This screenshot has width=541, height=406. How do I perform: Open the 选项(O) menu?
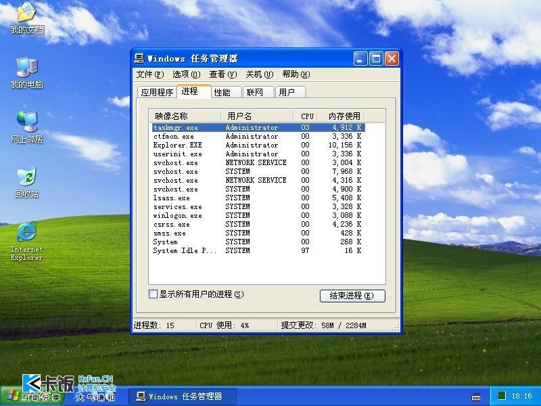(187, 74)
